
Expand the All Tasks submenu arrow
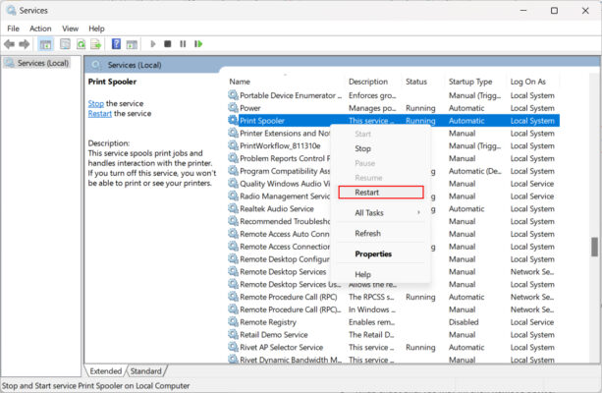click(x=418, y=212)
